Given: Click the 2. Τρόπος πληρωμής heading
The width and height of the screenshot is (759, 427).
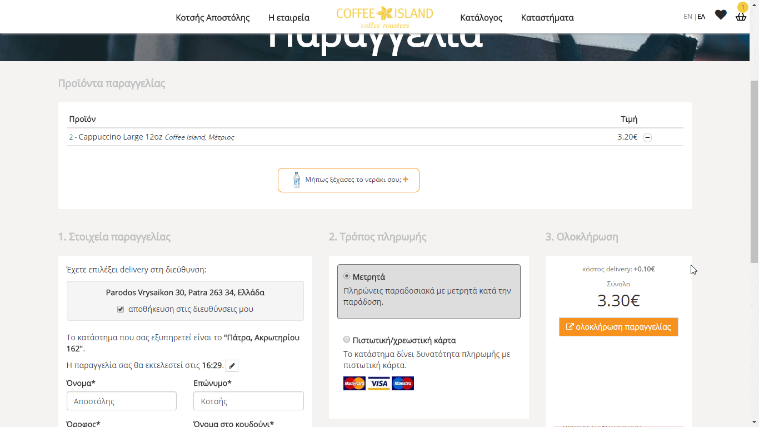Looking at the screenshot, I should (x=378, y=237).
